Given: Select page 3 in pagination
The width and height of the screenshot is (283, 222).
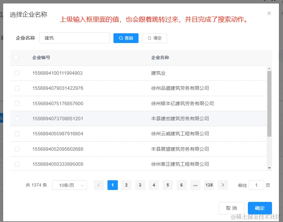Looking at the screenshot, I should click(x=140, y=185).
